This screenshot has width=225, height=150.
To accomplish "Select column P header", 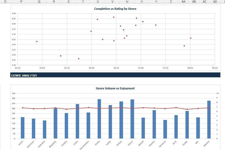I will (x=21, y=2).
